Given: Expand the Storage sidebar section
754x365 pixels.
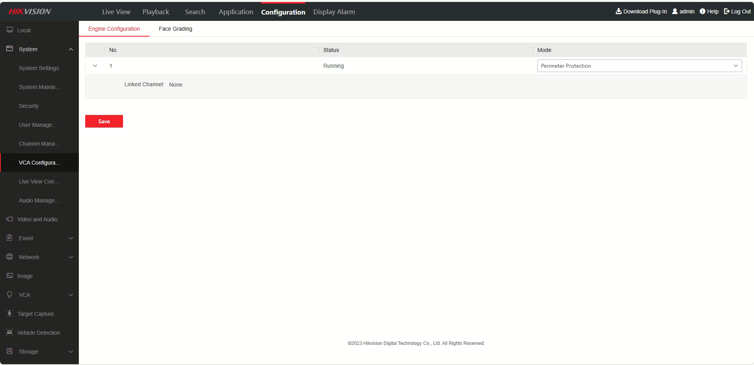Looking at the screenshot, I should tap(71, 352).
